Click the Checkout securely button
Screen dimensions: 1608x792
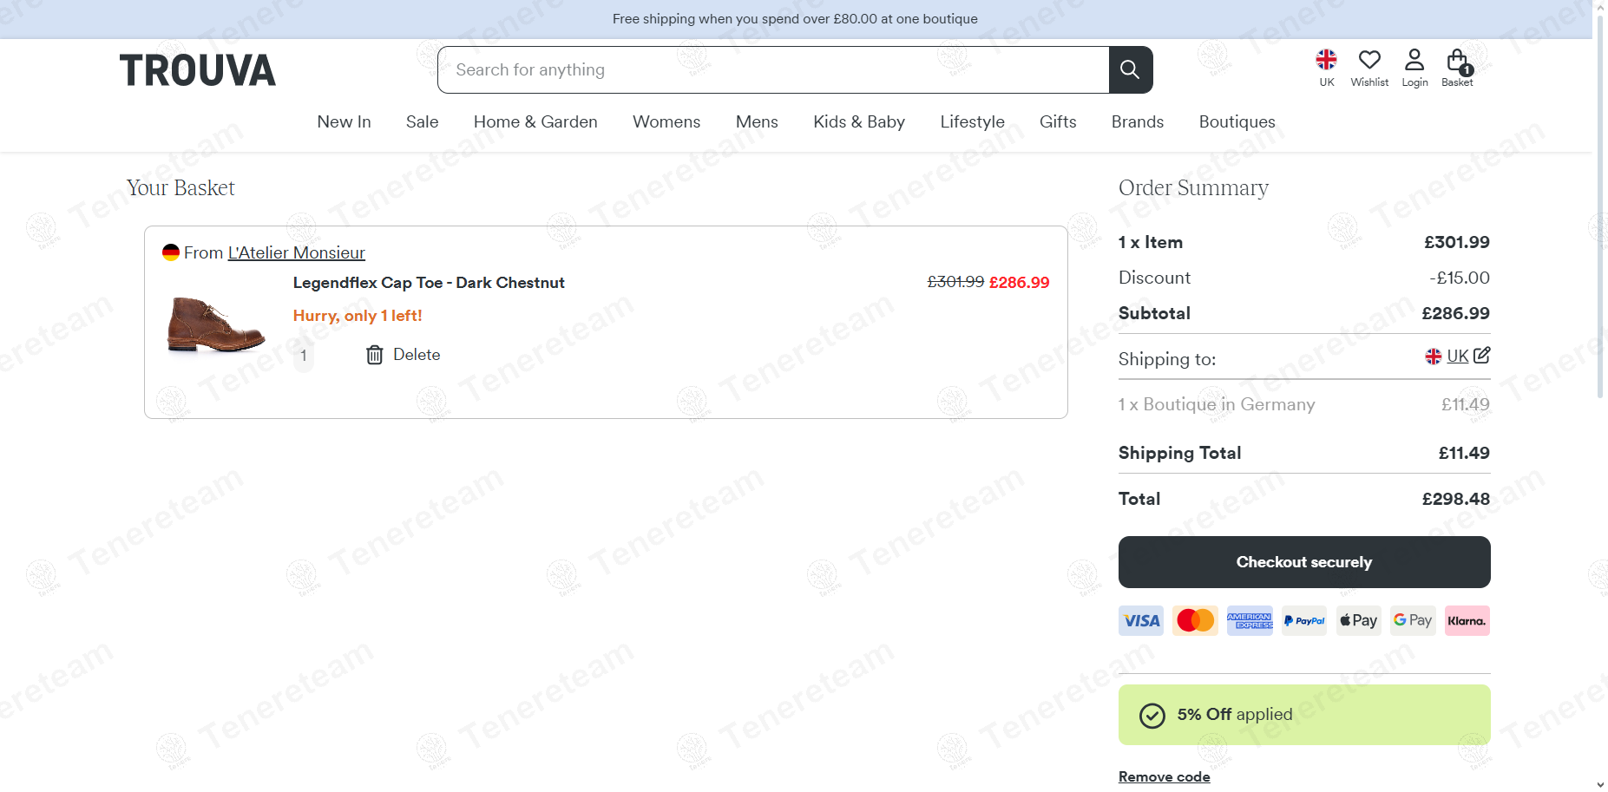point(1304,562)
